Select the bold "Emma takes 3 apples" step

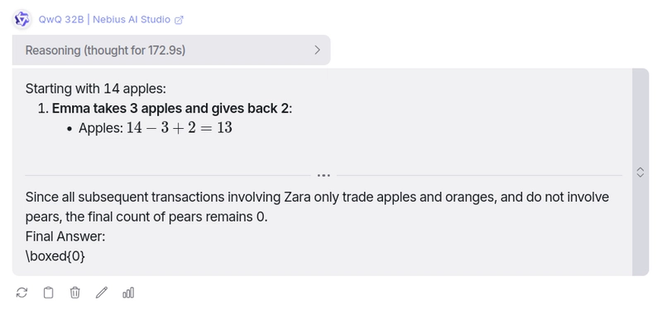pyautogui.click(x=111, y=108)
